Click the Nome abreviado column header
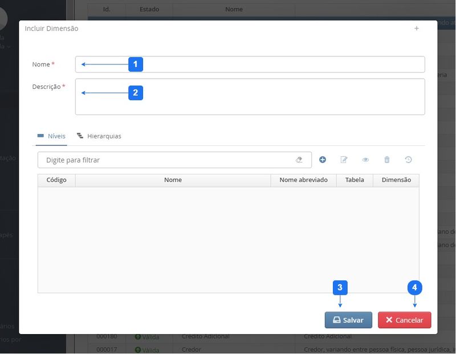456x354 pixels. tap(303, 180)
